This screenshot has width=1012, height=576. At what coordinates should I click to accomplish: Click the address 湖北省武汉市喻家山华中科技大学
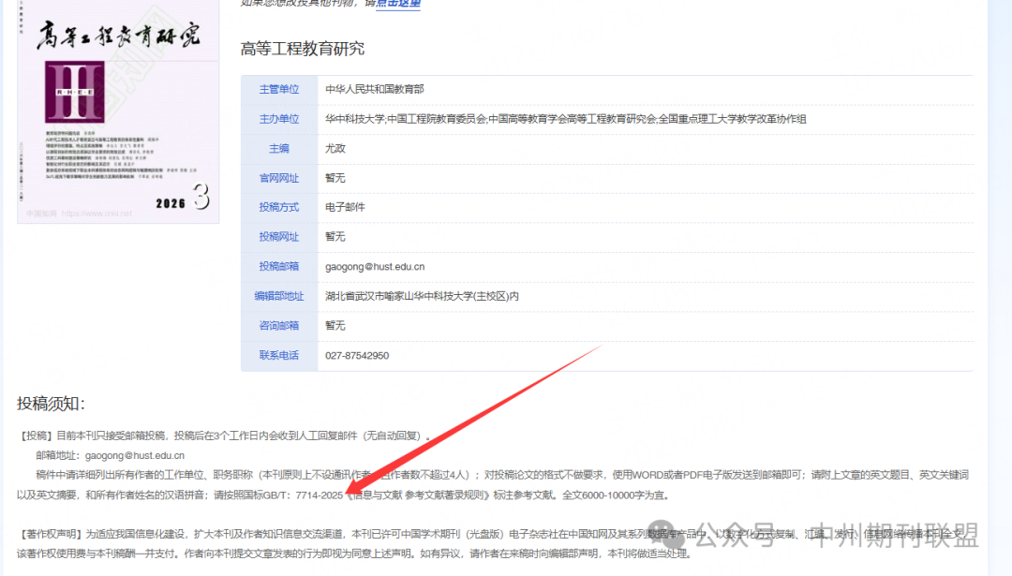422,296
